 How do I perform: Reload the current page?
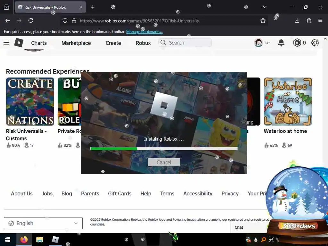pyautogui.click(x=31, y=20)
